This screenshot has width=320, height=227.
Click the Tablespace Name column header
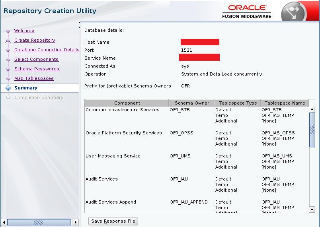[285, 103]
